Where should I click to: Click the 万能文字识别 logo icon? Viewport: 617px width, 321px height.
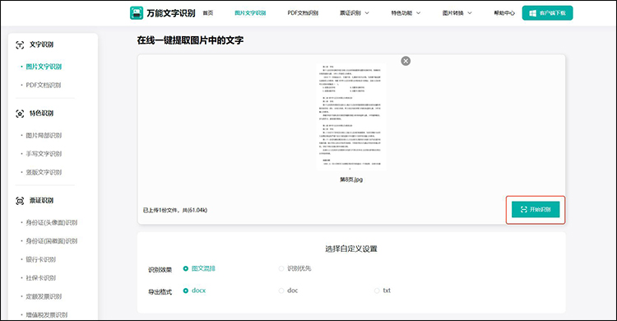point(137,13)
